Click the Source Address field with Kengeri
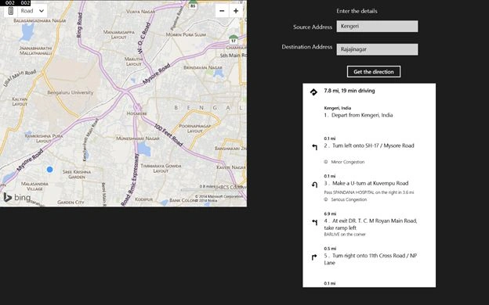Image resolution: width=489 pixels, height=305 pixels. [x=377, y=27]
